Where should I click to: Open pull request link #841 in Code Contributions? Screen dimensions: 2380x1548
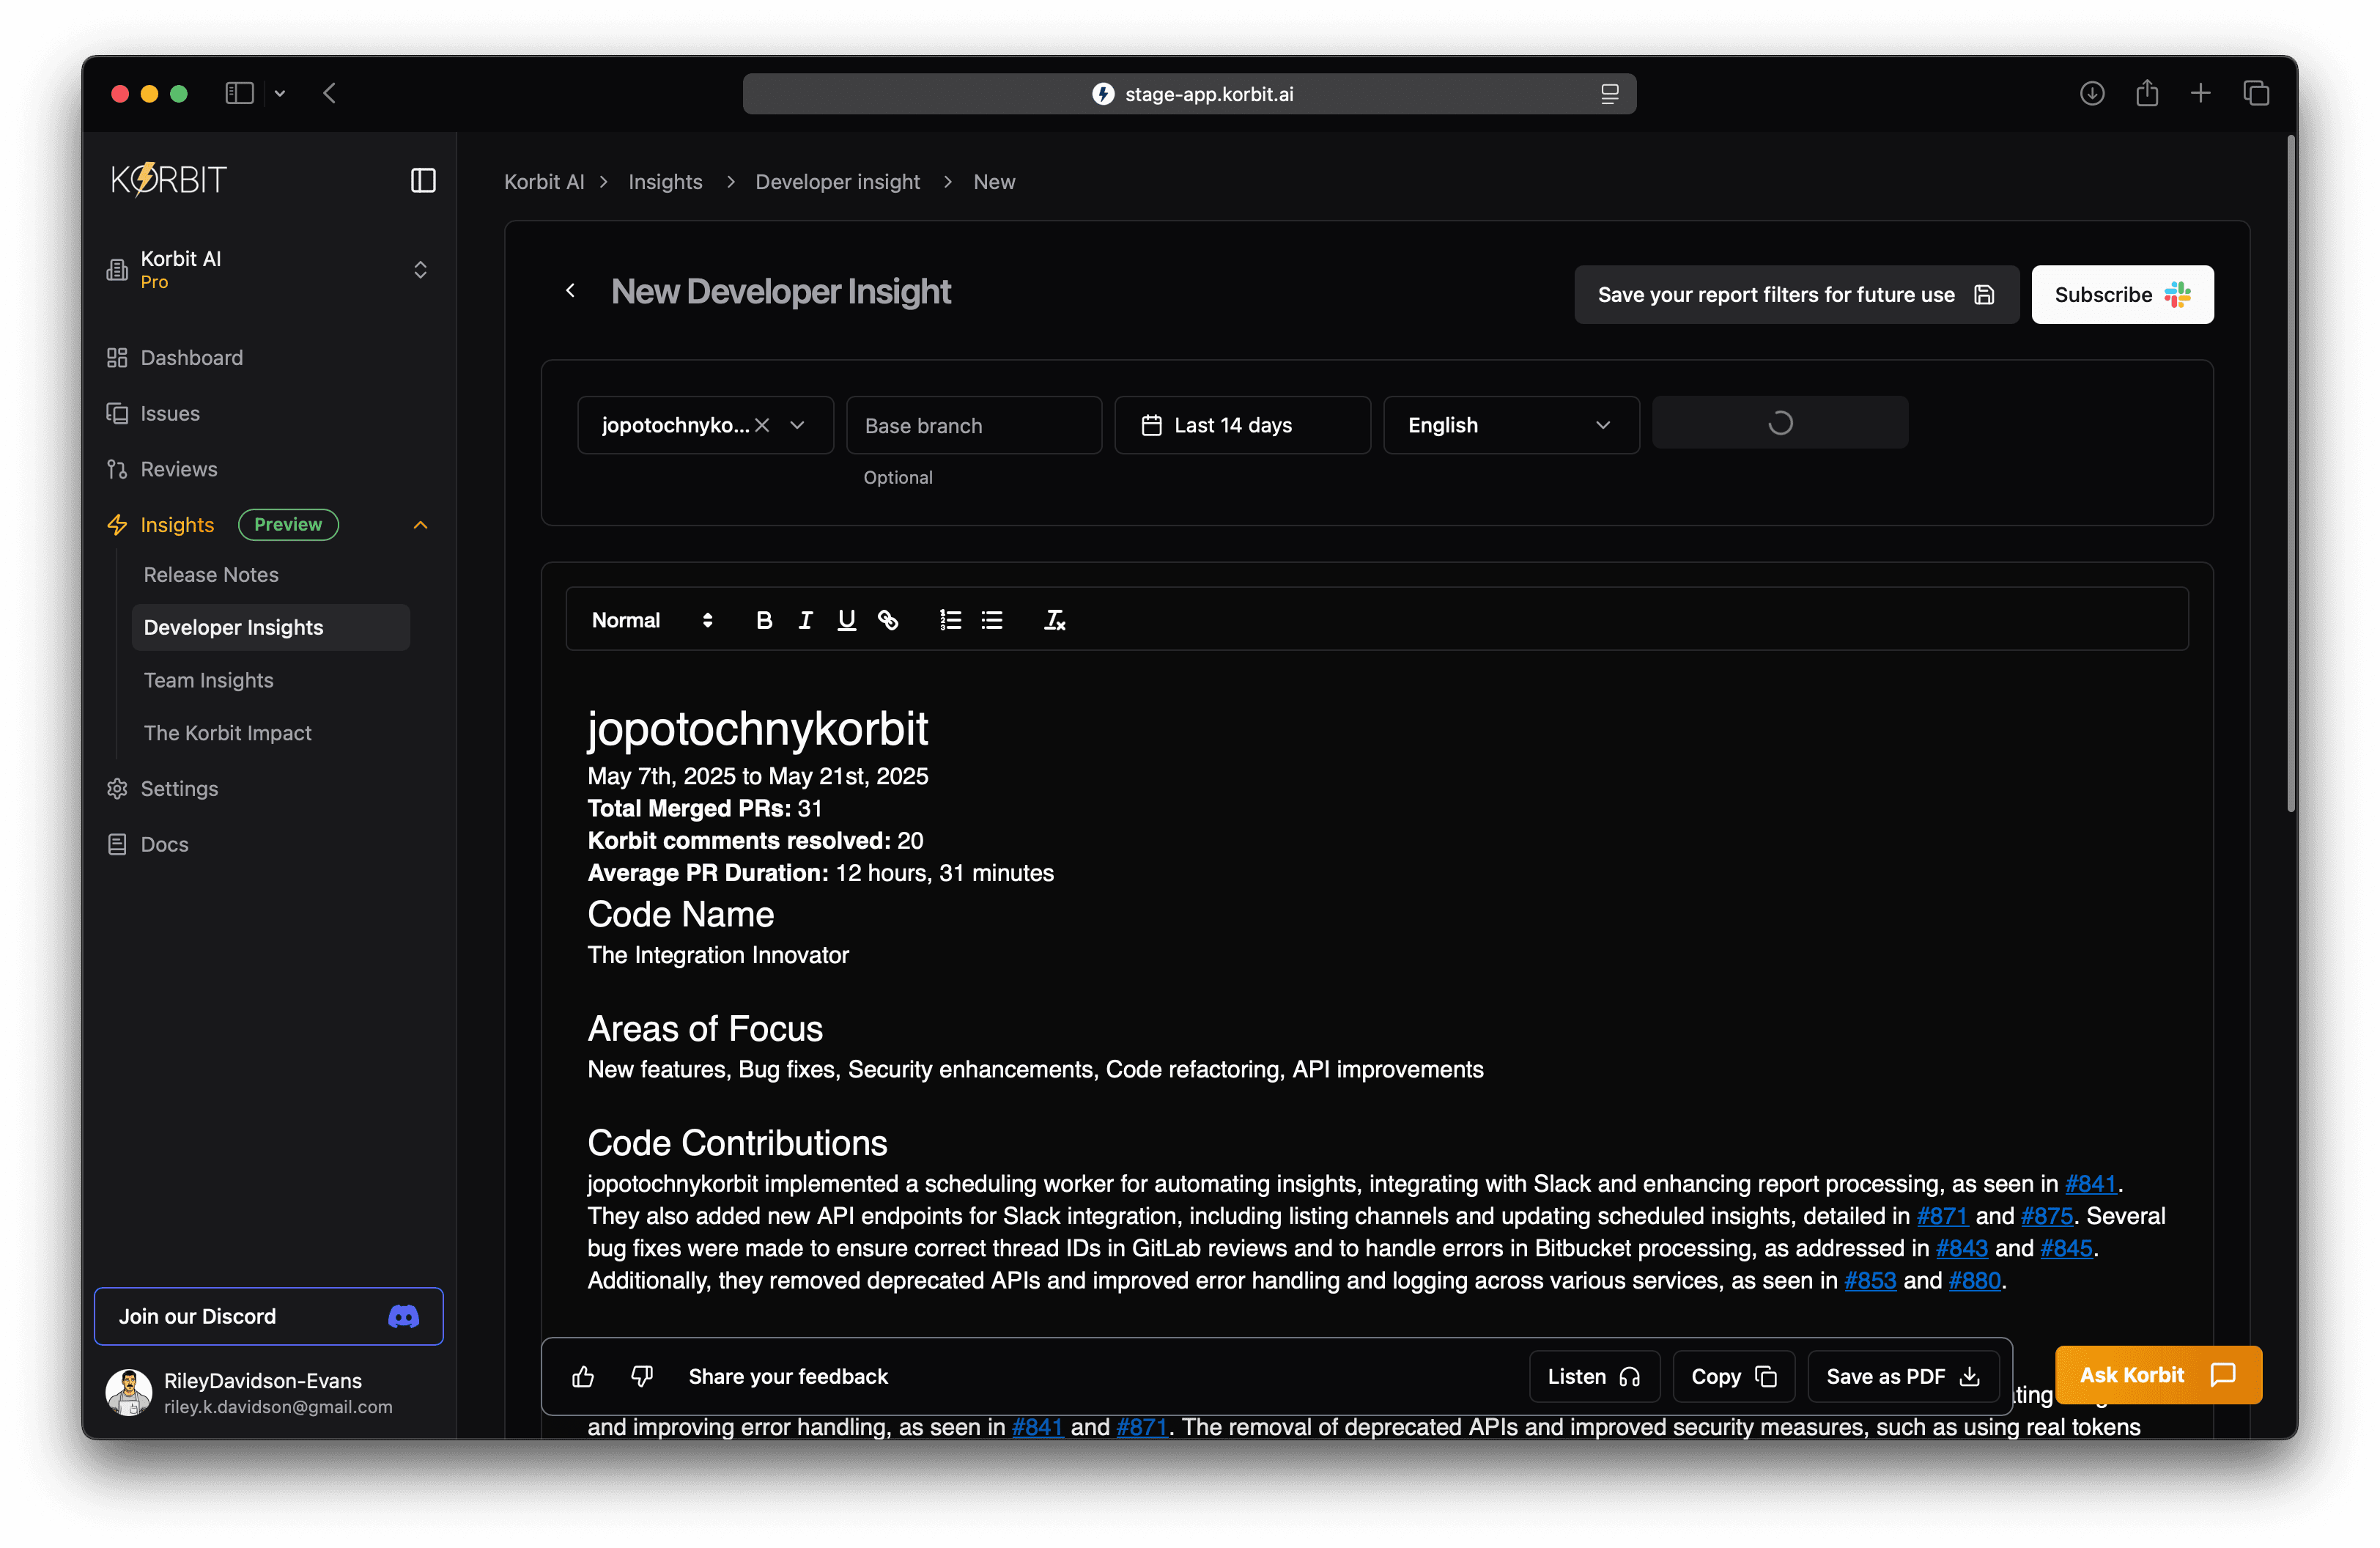point(2091,1184)
